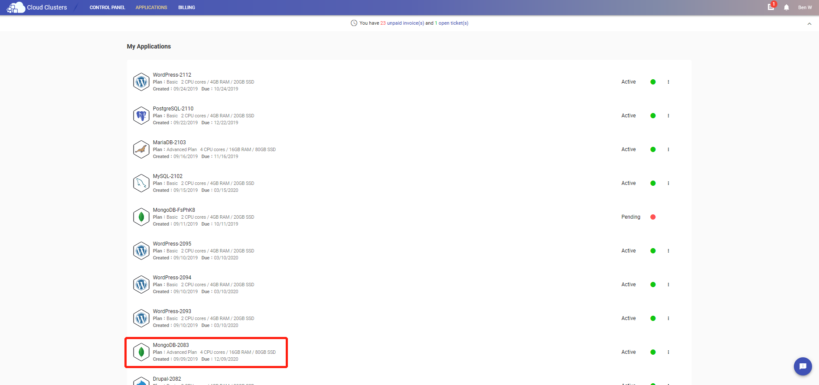Click the Active status of MariaDB-2103
Viewport: 819px width, 385px height.
pos(628,149)
